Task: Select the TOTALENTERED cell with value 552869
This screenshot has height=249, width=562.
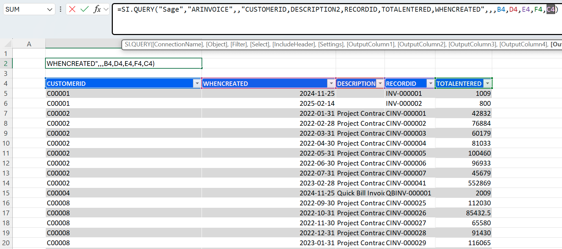Action: [463, 183]
